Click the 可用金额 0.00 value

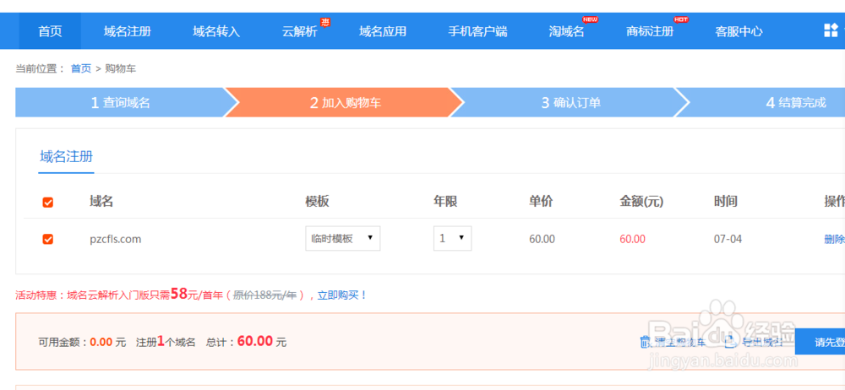pos(101,342)
